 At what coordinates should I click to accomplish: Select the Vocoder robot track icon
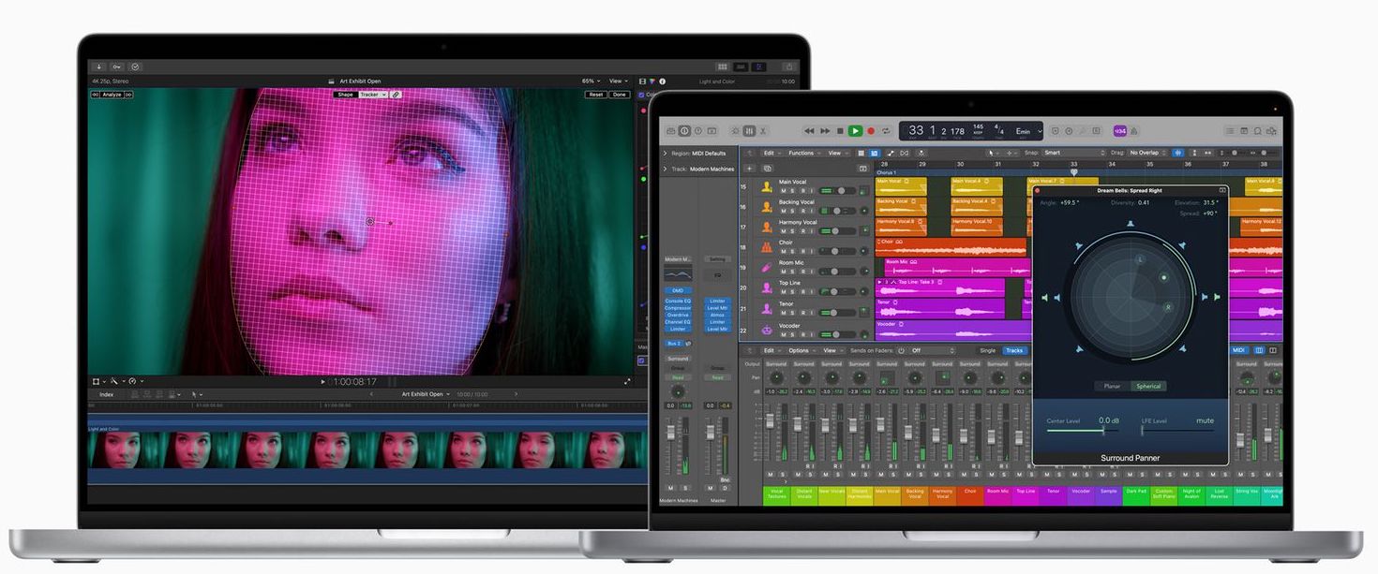(766, 331)
